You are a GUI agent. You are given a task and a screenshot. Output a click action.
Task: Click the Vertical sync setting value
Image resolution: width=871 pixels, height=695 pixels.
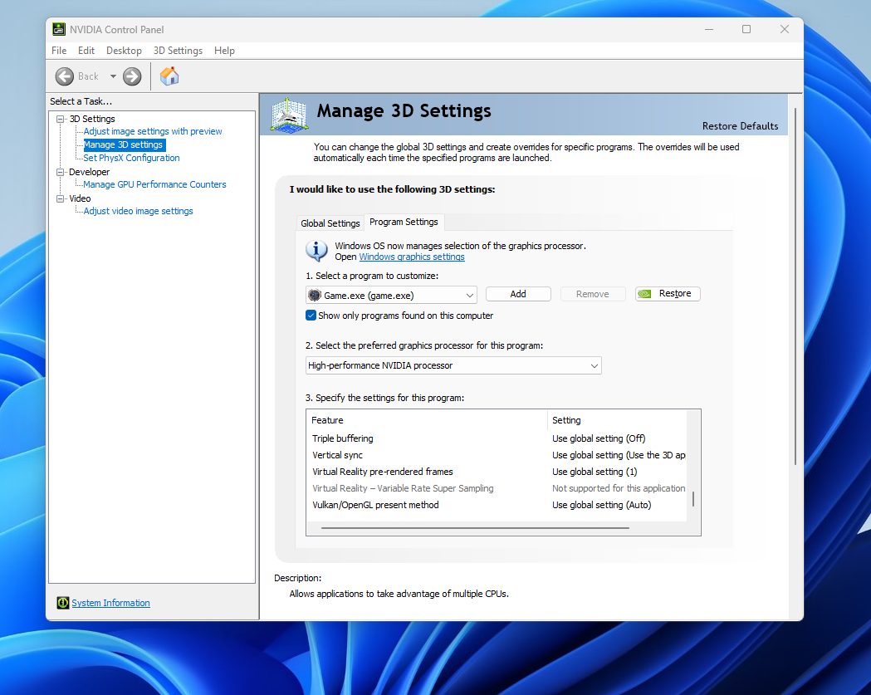tap(619, 455)
